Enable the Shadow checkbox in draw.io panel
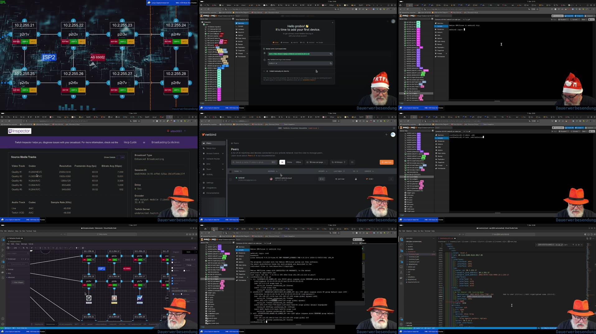 tap(172, 271)
